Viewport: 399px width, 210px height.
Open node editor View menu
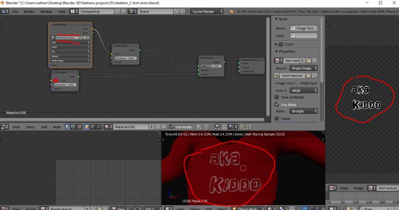[16, 127]
